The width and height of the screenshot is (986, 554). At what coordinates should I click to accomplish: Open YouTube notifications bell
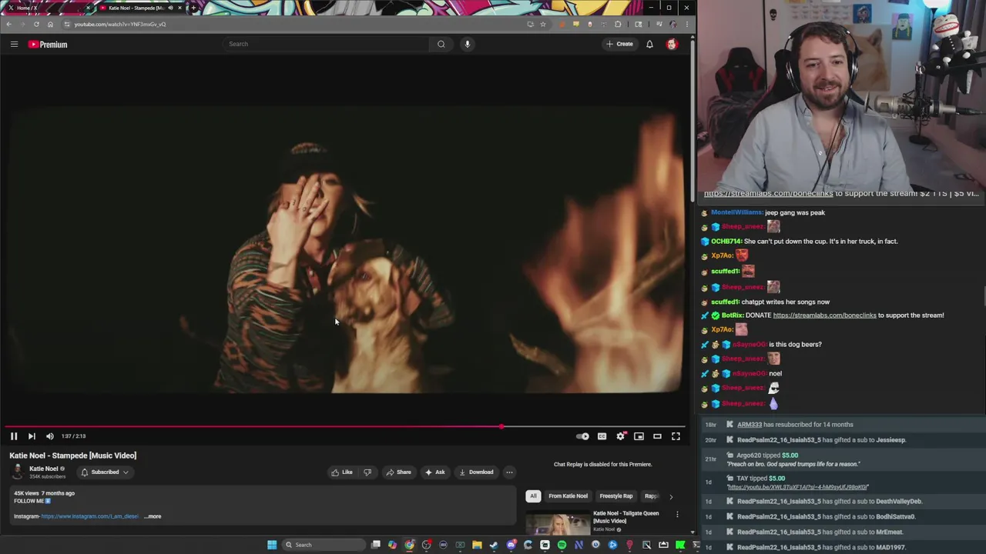click(x=649, y=44)
